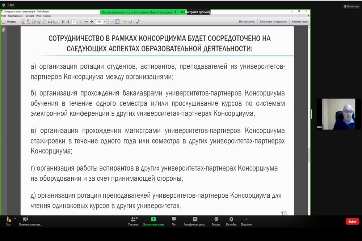Expand audio options arrow next to microphone
The height and width of the screenshot is (241, 362).
15,219
